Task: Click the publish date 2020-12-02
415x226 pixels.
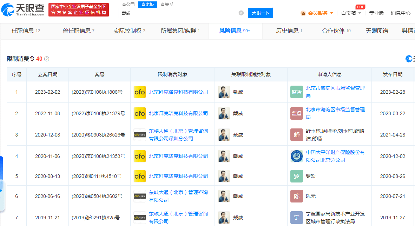Action: pos(393,157)
